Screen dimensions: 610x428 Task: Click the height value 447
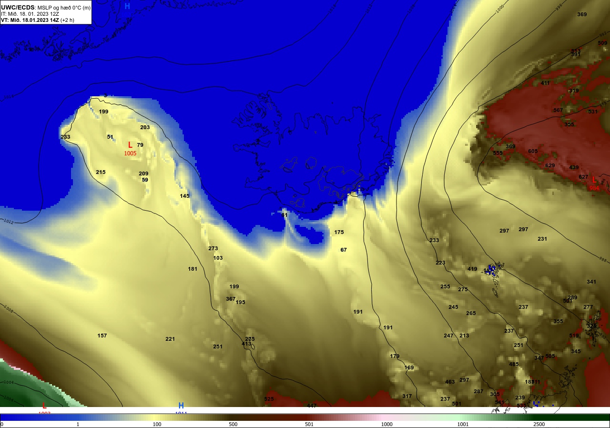click(x=312, y=406)
